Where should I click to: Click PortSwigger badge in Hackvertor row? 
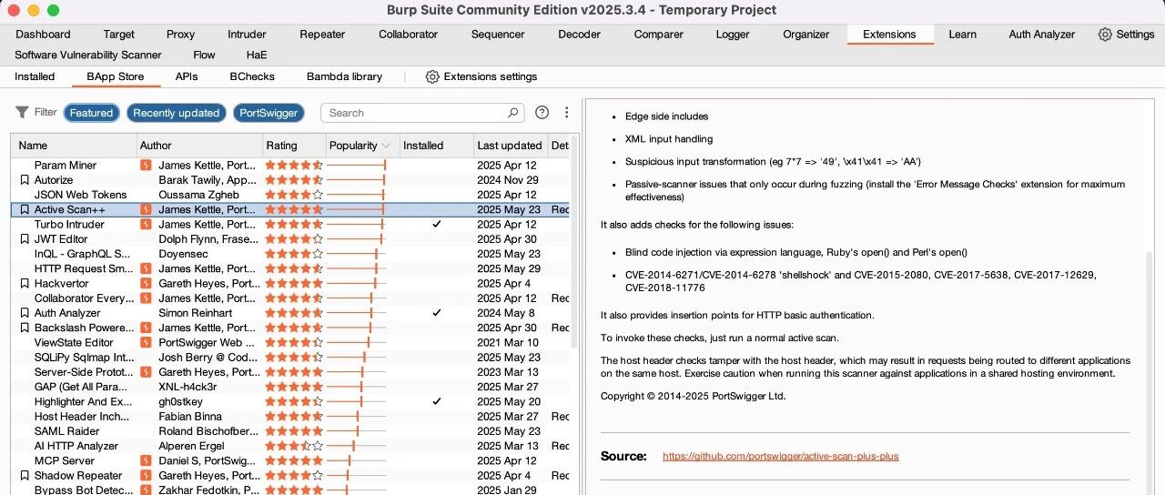(x=146, y=283)
